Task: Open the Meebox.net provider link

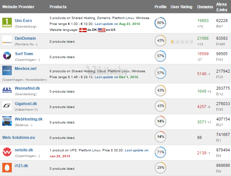Action: pyautogui.click(x=26, y=69)
